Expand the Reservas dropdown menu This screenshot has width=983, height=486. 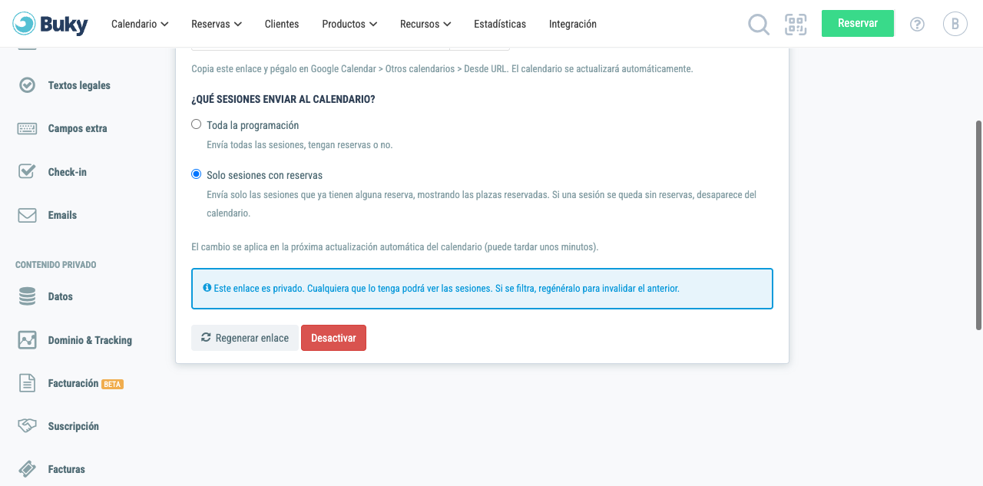[x=217, y=24]
